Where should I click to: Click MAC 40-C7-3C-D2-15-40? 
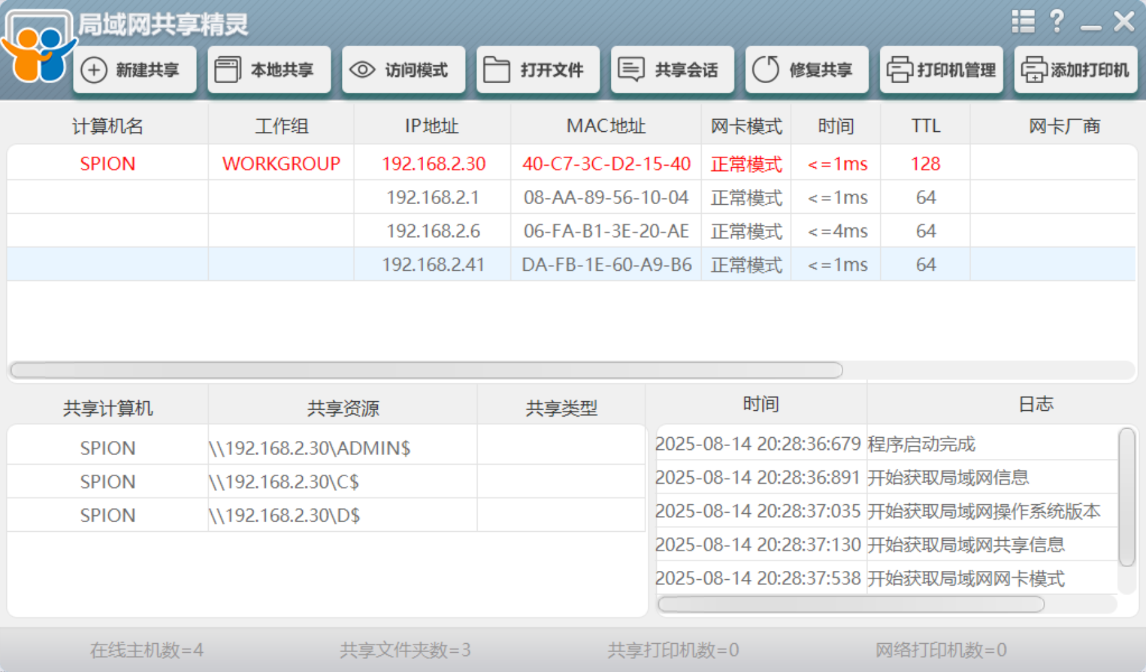point(606,164)
